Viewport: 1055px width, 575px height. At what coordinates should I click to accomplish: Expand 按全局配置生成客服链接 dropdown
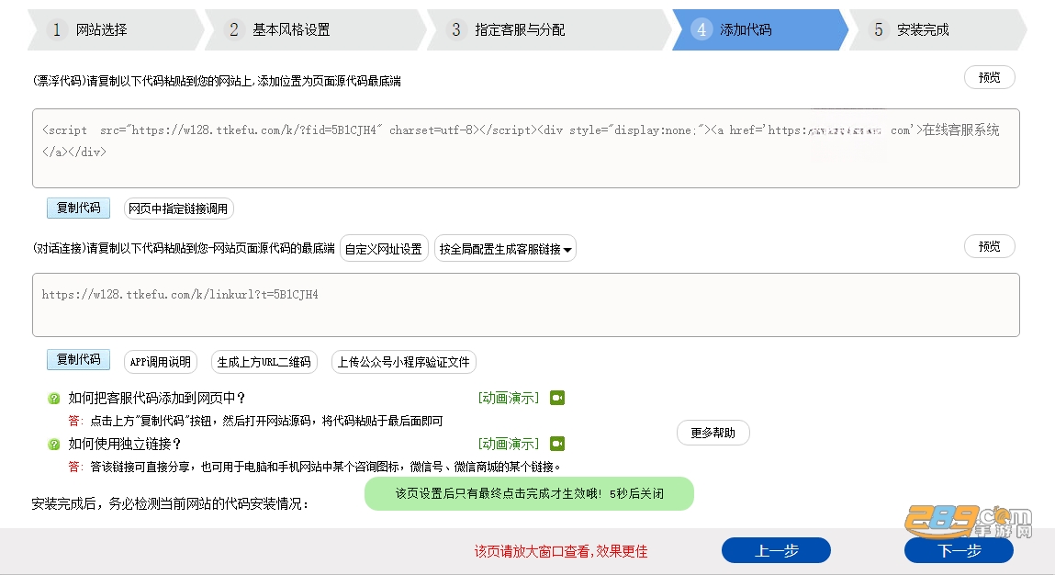(x=505, y=249)
